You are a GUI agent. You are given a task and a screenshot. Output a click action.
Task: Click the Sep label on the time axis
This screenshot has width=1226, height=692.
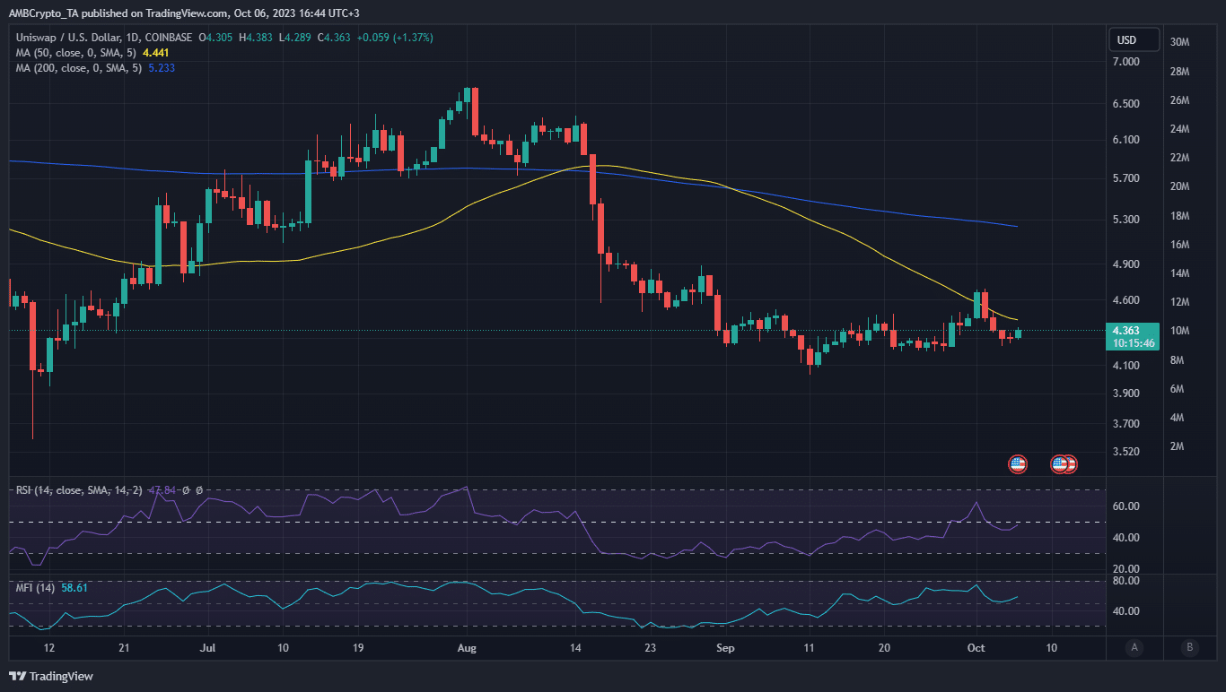(723, 647)
